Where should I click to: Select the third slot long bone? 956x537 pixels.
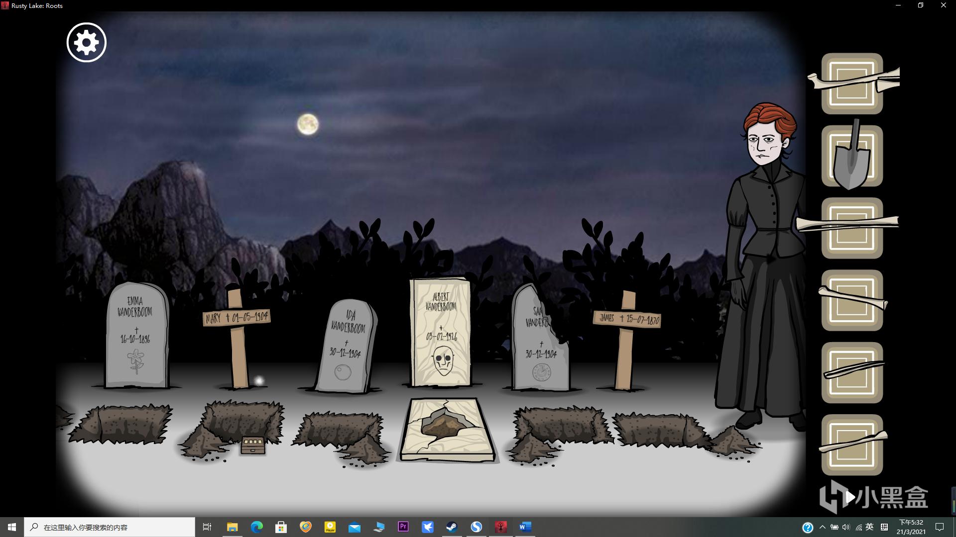point(852,228)
